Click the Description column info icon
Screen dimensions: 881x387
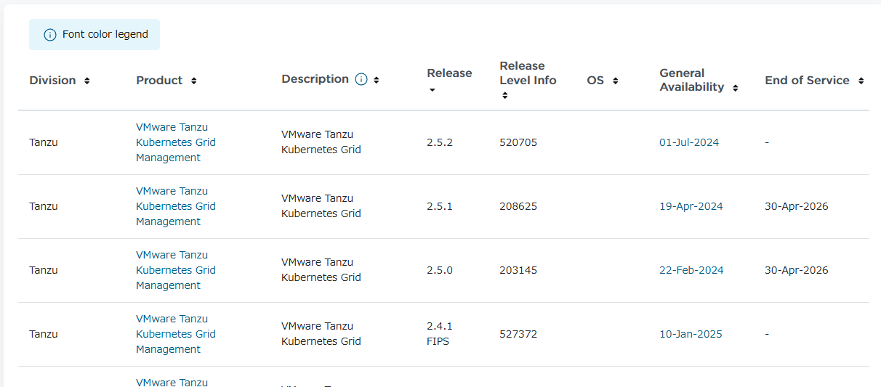361,80
